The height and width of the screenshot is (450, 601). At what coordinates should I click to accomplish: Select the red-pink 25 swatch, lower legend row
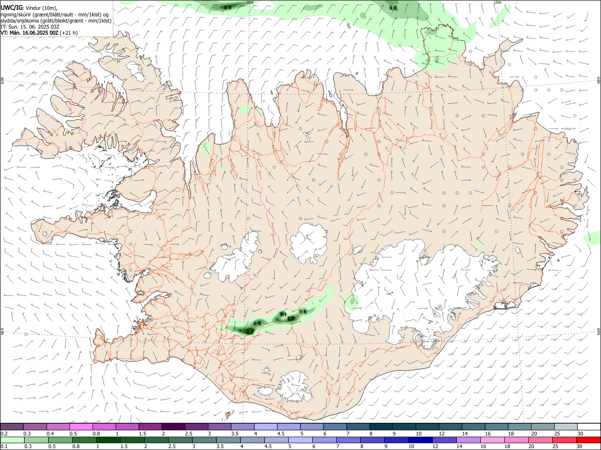[x=564, y=440]
